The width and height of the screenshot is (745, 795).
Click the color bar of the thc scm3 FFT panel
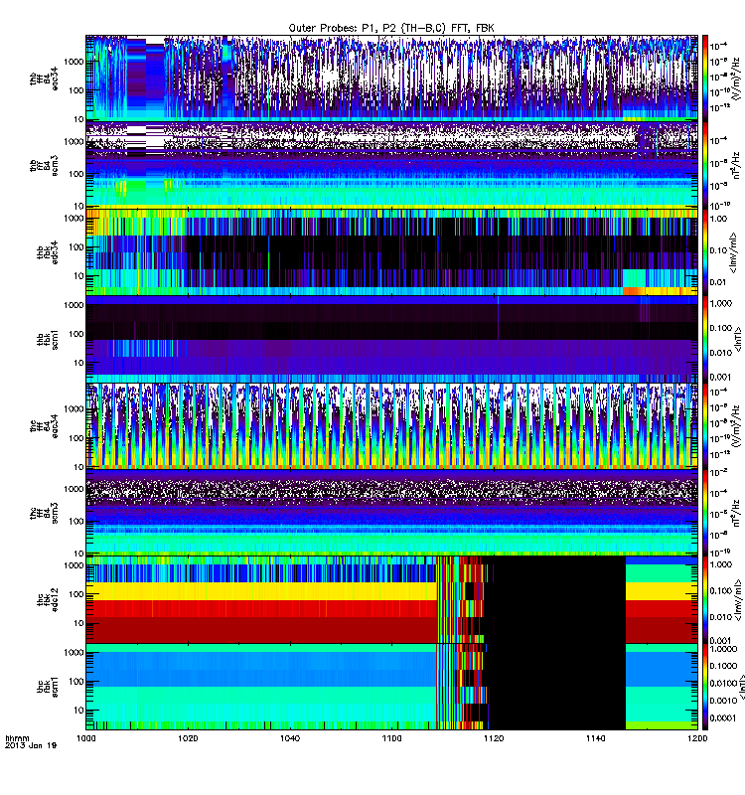tap(705, 513)
